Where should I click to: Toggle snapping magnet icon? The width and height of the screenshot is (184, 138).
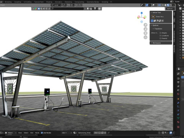(x=69, y=5)
